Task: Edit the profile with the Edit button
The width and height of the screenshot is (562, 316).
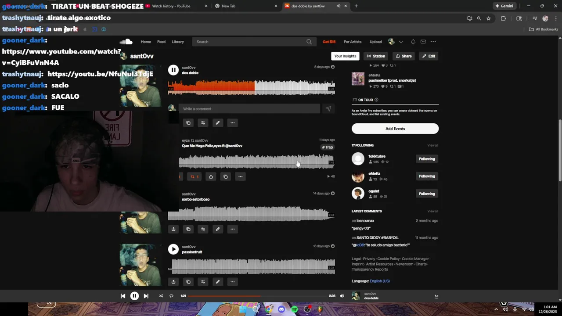Action: tap(429, 56)
